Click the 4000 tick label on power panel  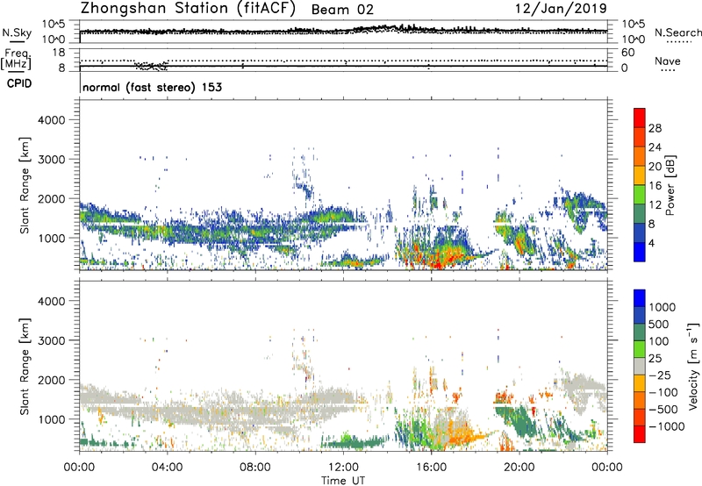(x=52, y=120)
